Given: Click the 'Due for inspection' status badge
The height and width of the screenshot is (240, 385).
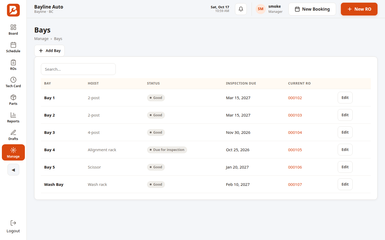Looking at the screenshot, I should [167, 150].
